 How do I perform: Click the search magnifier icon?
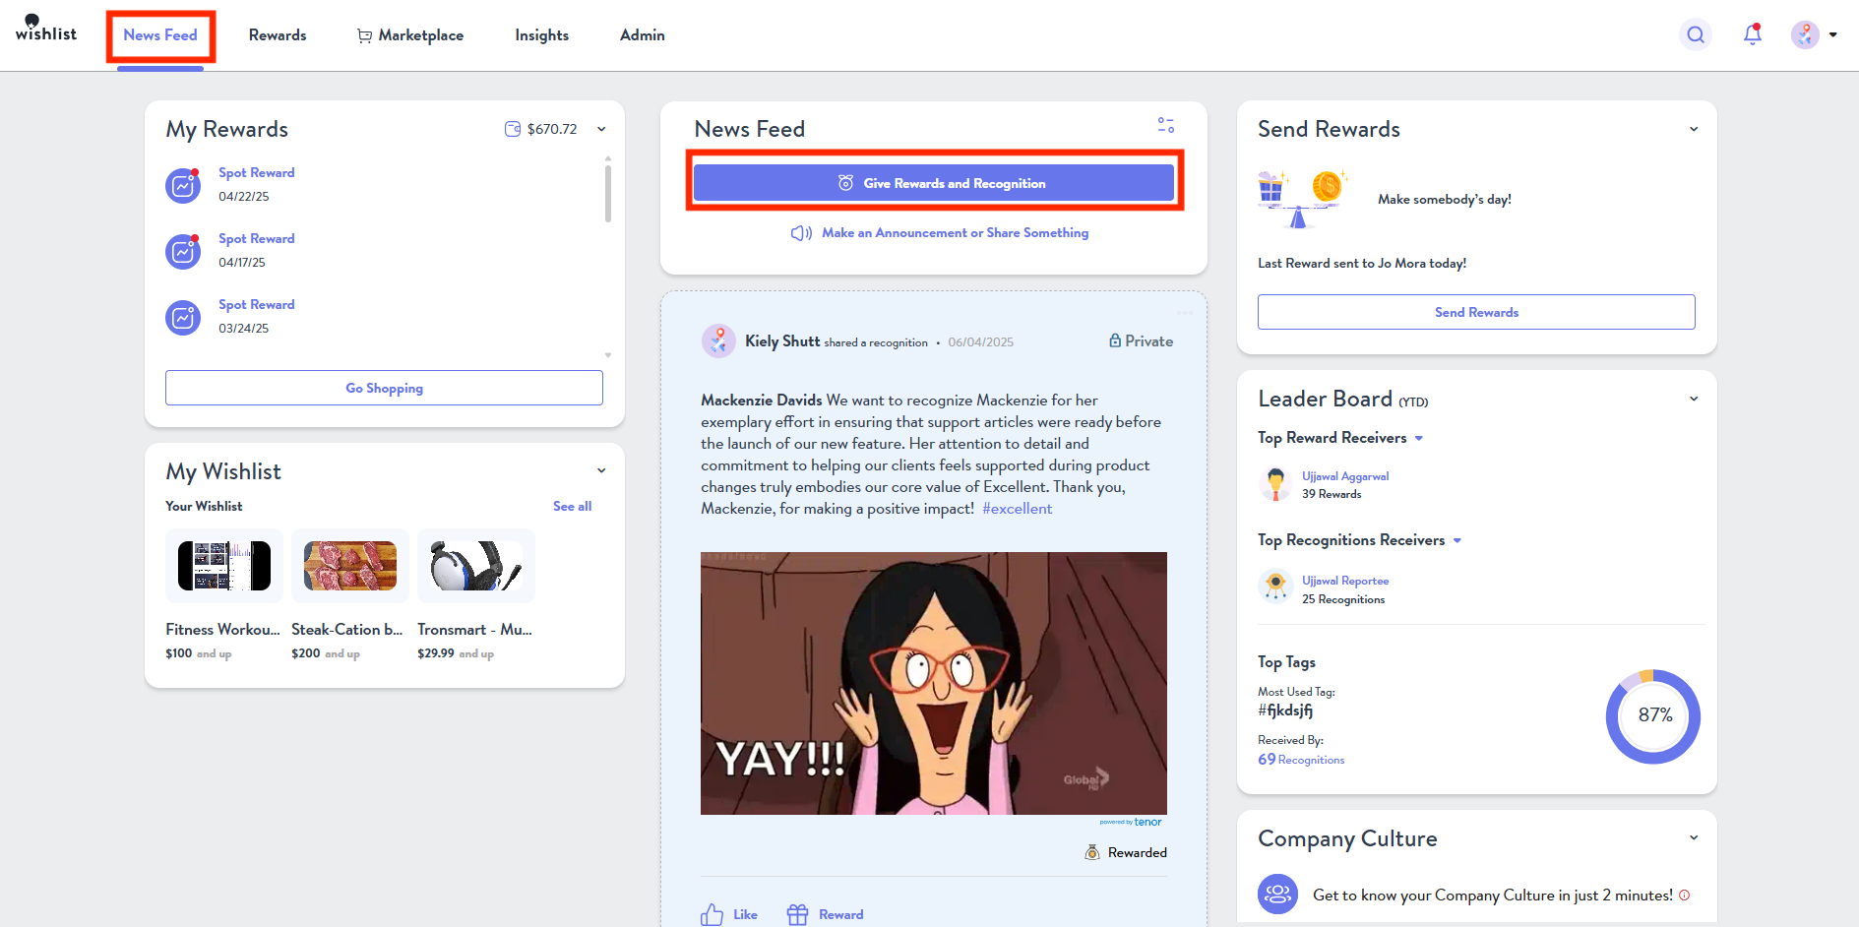(1696, 35)
